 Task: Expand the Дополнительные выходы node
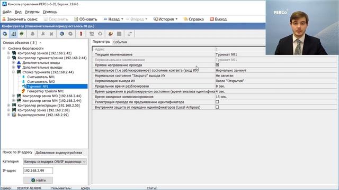coord(13,67)
